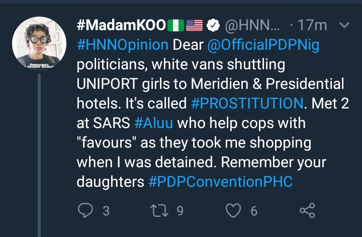This screenshot has height=237, width=362.
Task: Like the tweet with the heart icon
Action: coord(233,211)
